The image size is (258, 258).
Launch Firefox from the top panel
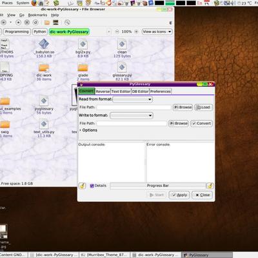click(34, 3)
